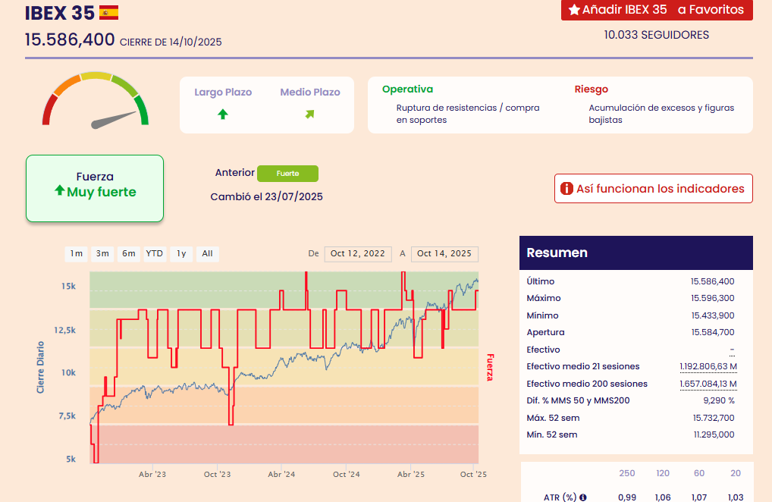Click the Efectivo medio 200 sesiones value

708,384
